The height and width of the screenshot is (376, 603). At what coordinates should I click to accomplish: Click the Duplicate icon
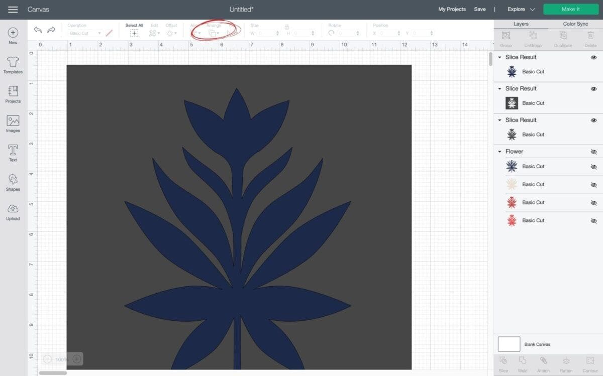(x=563, y=36)
